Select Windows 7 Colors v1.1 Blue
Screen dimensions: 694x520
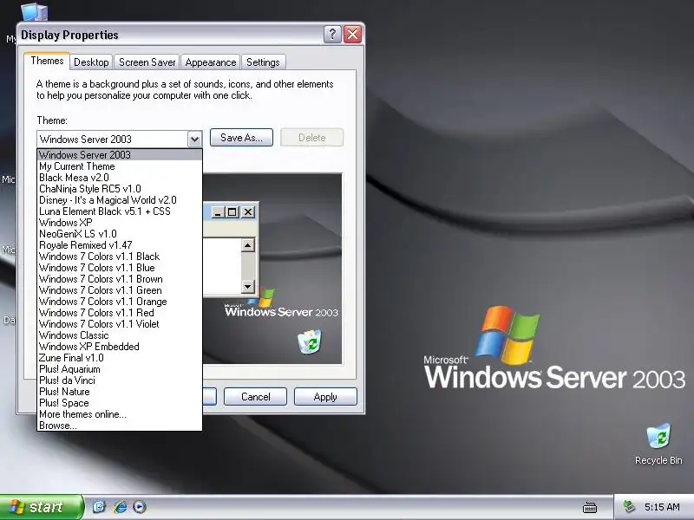point(120,268)
